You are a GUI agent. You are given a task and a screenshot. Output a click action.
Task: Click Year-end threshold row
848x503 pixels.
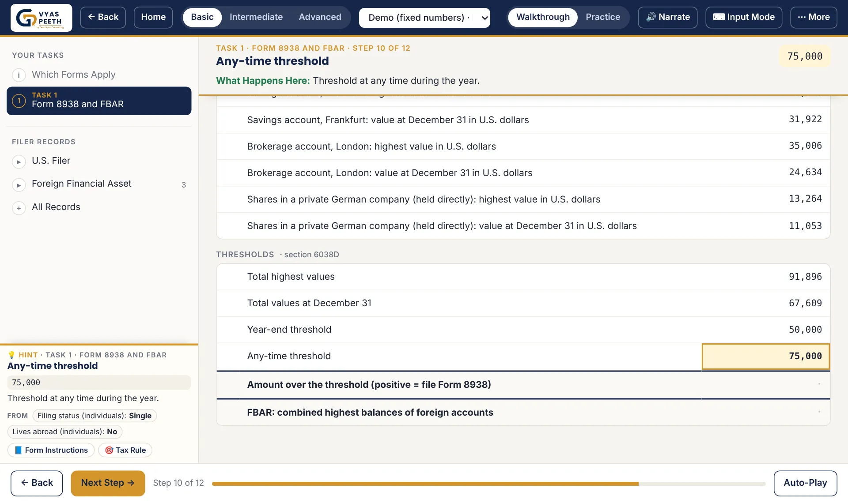click(523, 330)
